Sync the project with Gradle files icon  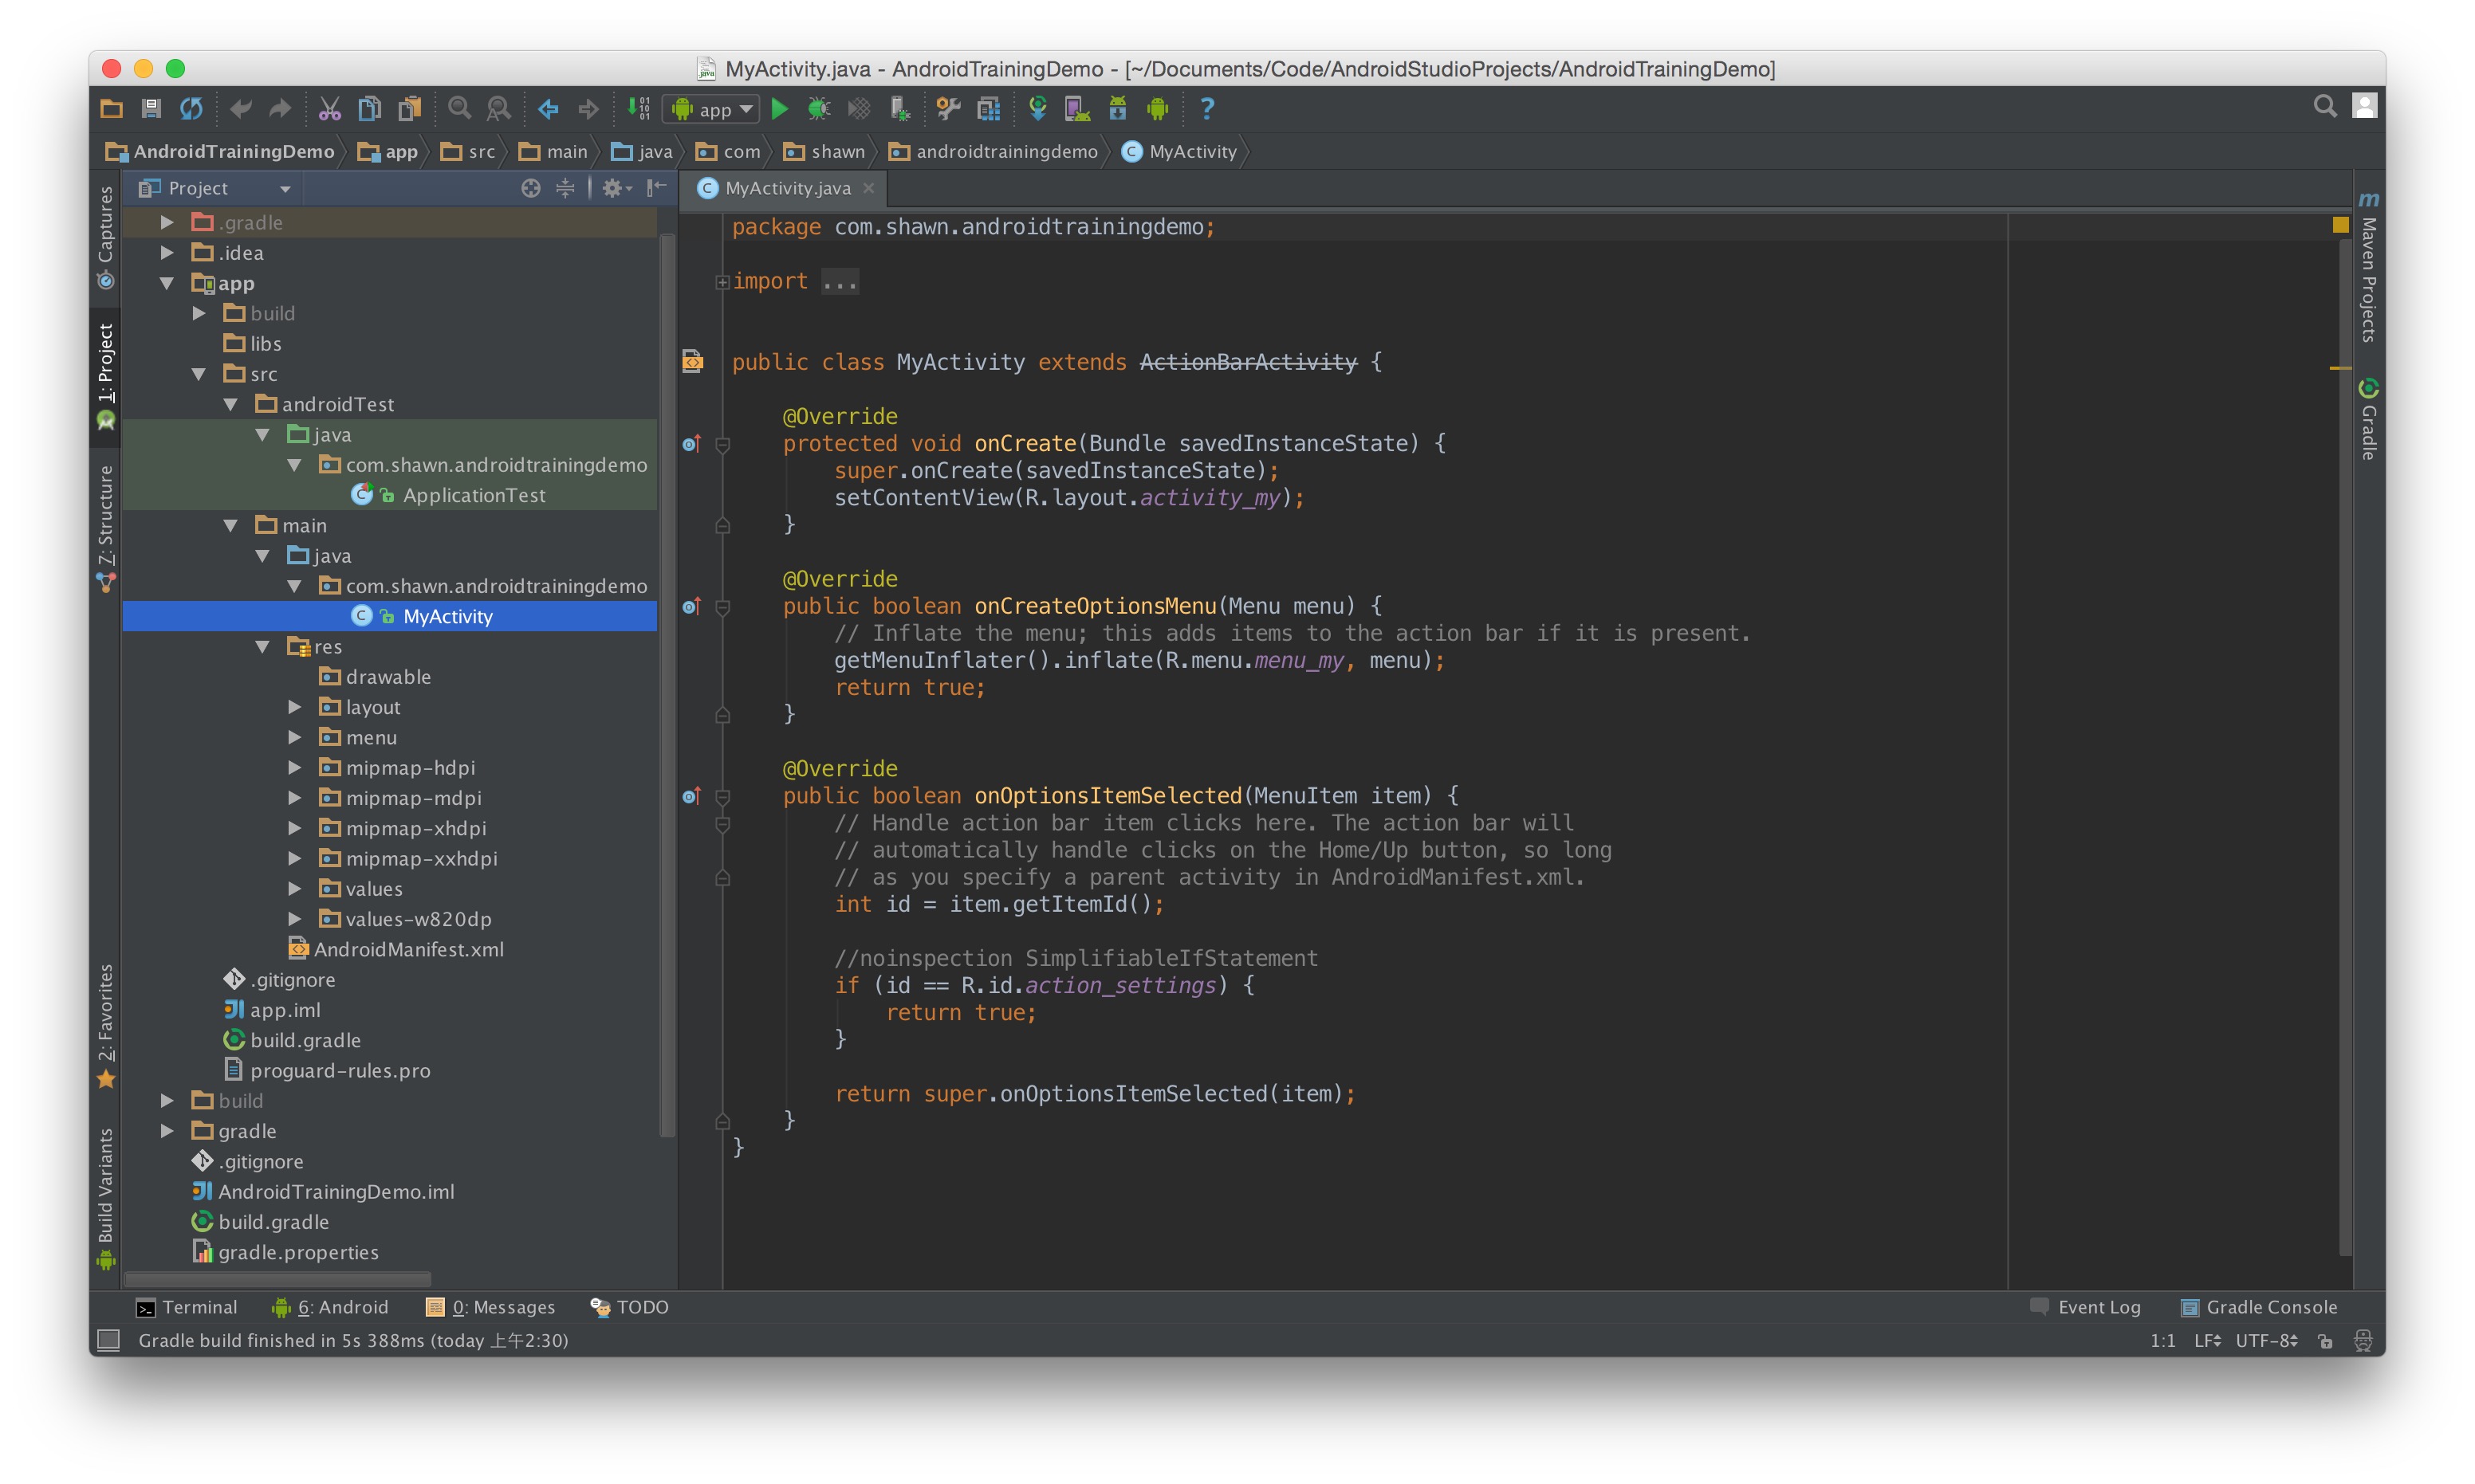(x=1038, y=109)
